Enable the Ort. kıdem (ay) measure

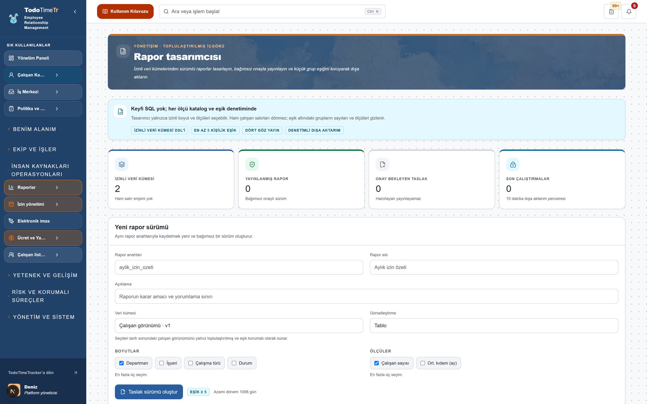pos(423,363)
